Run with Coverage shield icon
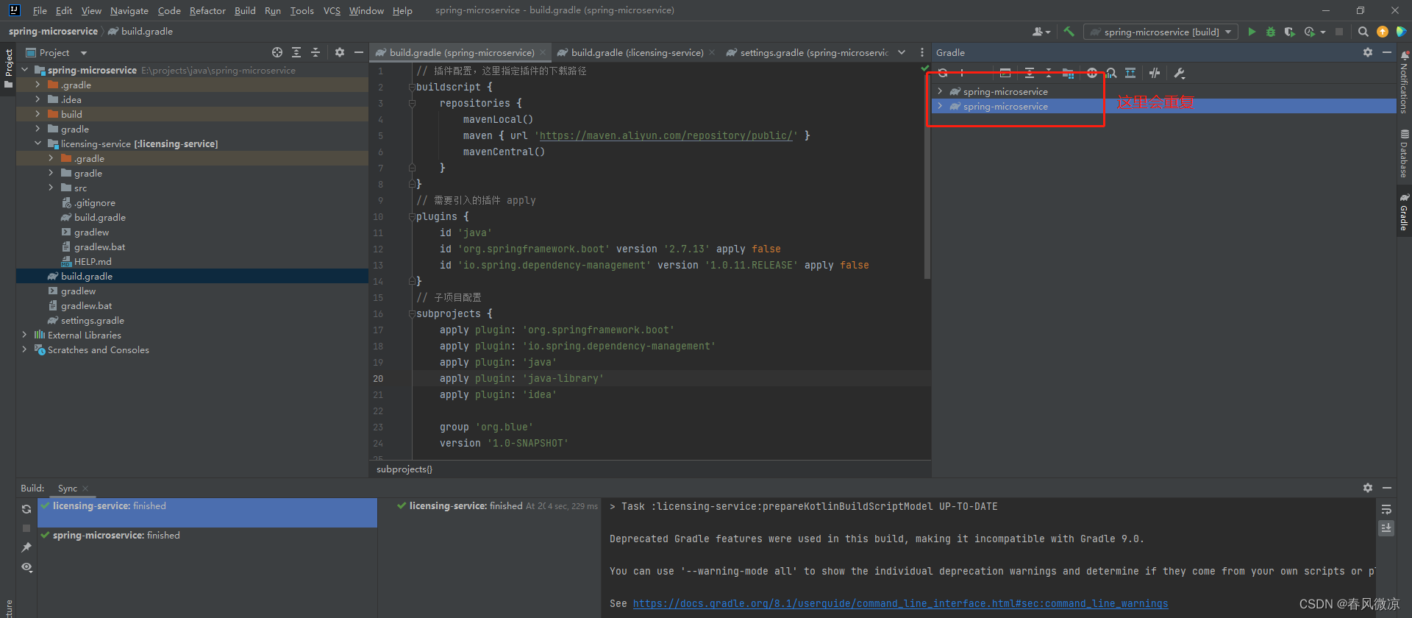The image size is (1412, 618). click(x=1289, y=32)
